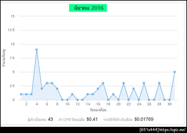This screenshot has height=133, width=187.
Task: Click the vertical y-axis title label
Action: click(x=4, y=58)
